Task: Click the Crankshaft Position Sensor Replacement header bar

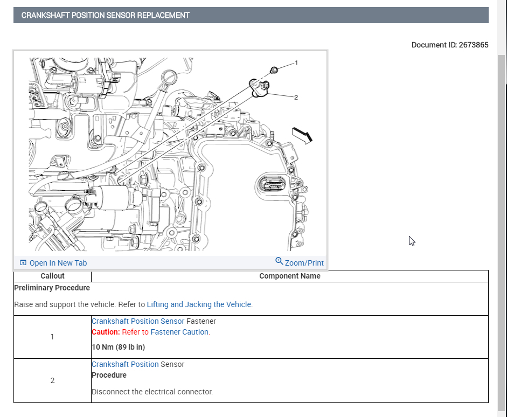Action: click(251, 15)
